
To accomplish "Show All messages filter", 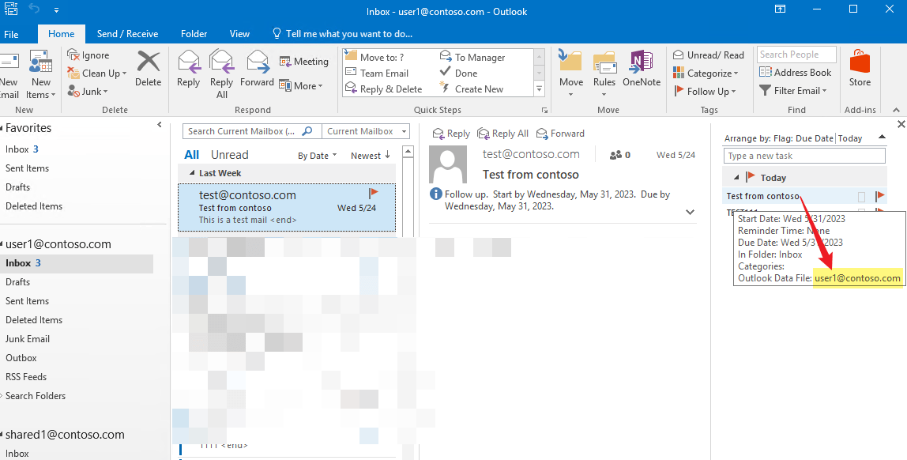I will (191, 155).
